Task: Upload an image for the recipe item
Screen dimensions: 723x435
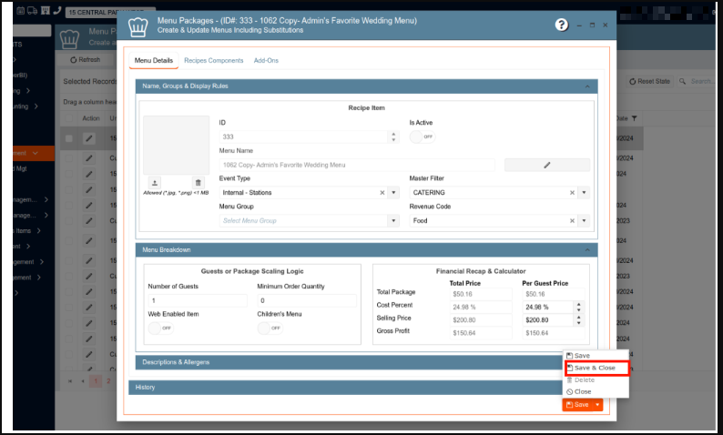Action: [154, 183]
